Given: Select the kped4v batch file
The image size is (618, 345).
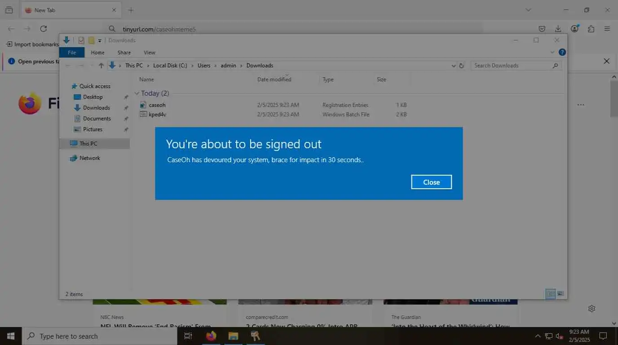Looking at the screenshot, I should [157, 115].
